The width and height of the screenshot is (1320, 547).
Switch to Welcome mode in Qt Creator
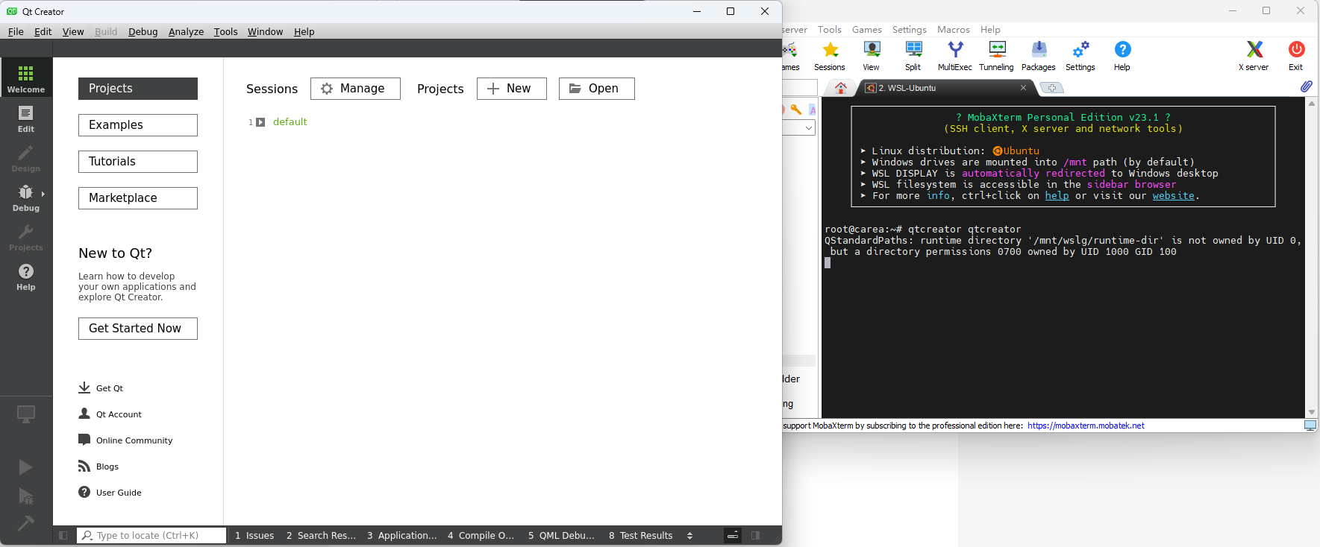tap(26, 78)
